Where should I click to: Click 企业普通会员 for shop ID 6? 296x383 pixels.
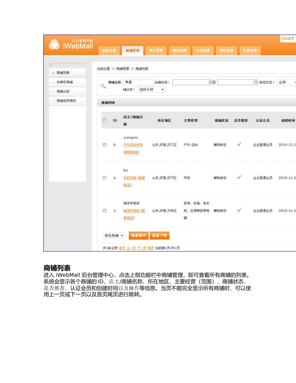click(263, 145)
